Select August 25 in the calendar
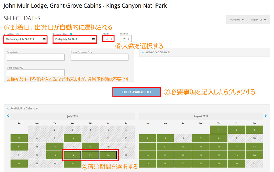Screen dimensions: 274x172 tap(148, 163)
